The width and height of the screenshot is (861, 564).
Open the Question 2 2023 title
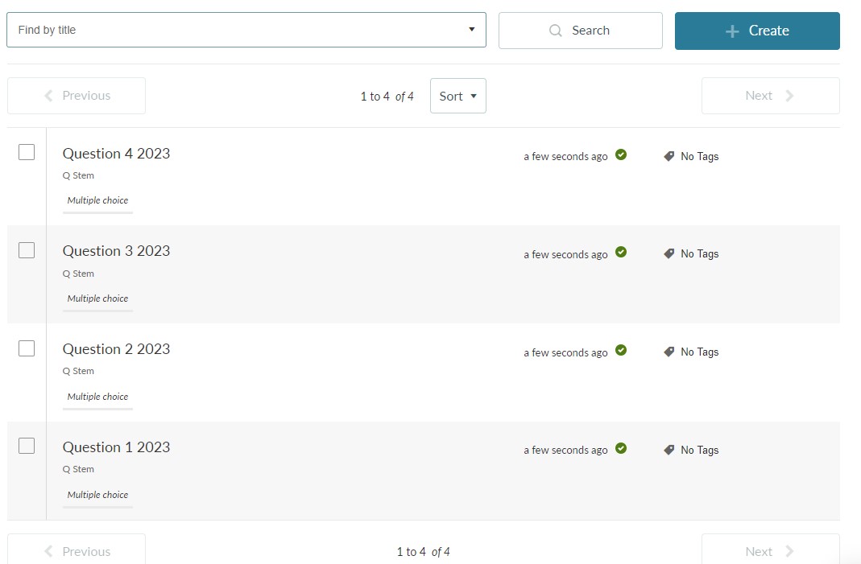(117, 349)
